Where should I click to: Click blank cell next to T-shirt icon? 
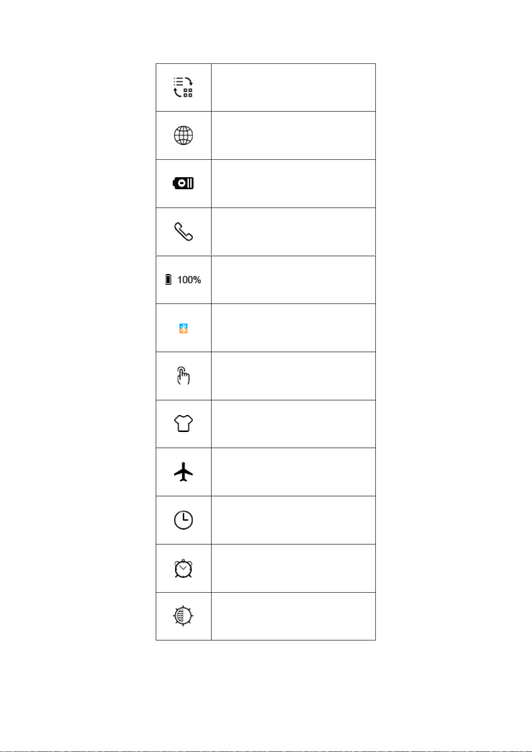(293, 424)
